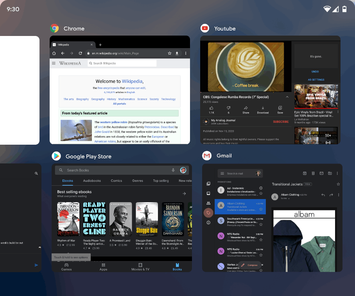Forward the Albam Clothing email
Screen dimensions: 355x296
[331, 195]
